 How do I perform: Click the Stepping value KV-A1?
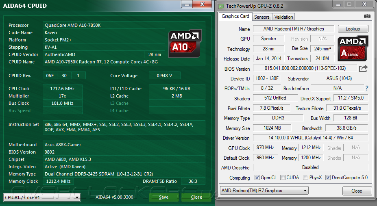pyautogui.click(x=104, y=47)
